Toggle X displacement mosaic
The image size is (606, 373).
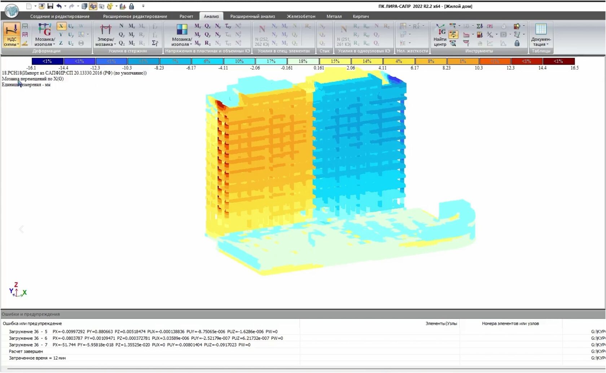point(61,26)
